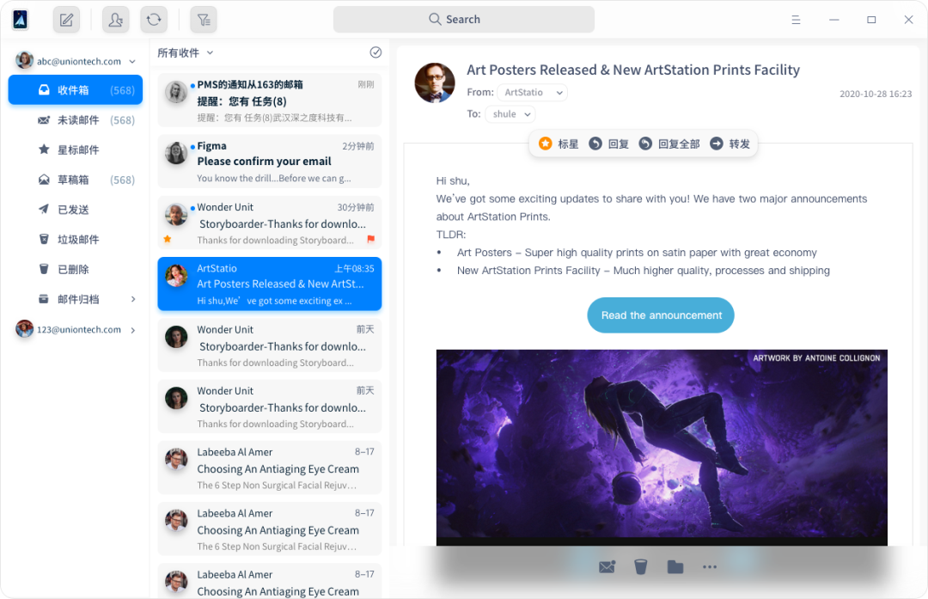This screenshot has height=599, width=928.
Task: Expand 123@uniontech.com account
Action: tap(133, 330)
